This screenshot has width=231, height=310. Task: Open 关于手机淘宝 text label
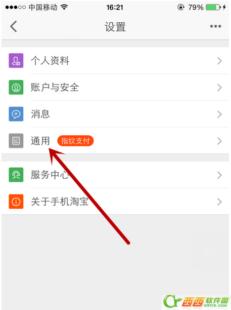pos(60,202)
